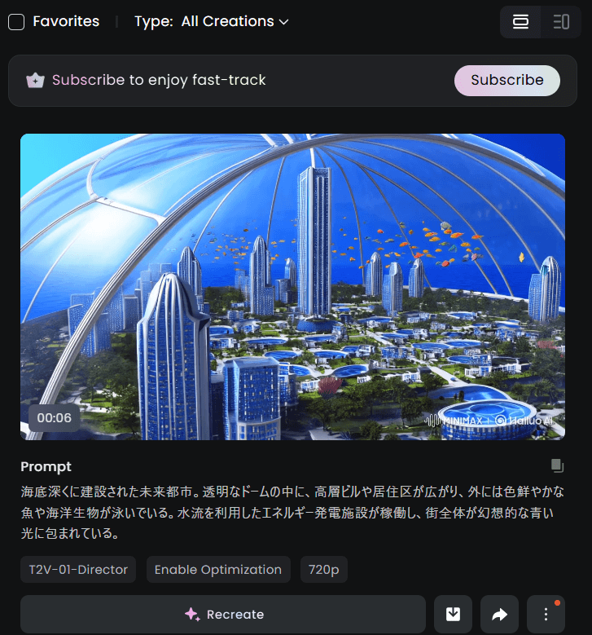Check the Favorites checkbox

tap(16, 22)
